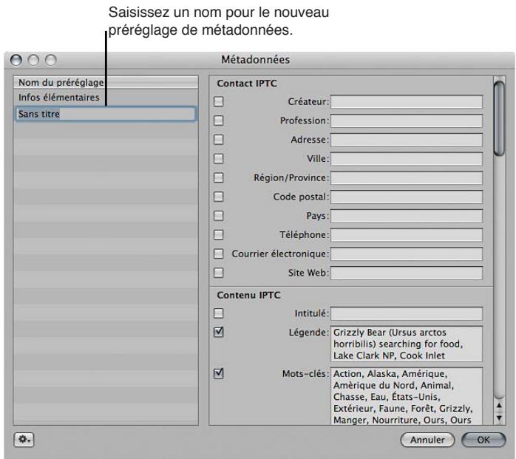Focus the Adresse input field
The image size is (516, 459).
407,140
